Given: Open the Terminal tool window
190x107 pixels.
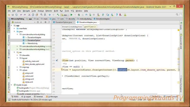Looking at the screenshot, I should pyautogui.click(x=38, y=97).
